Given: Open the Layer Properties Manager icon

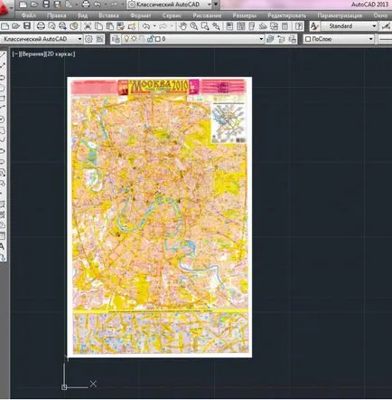Looking at the screenshot, I should tap(116, 39).
